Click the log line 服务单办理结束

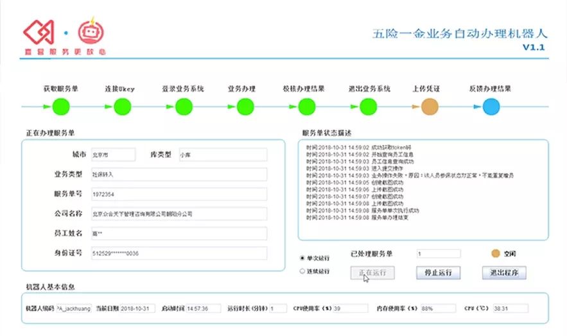pyautogui.click(x=357, y=217)
